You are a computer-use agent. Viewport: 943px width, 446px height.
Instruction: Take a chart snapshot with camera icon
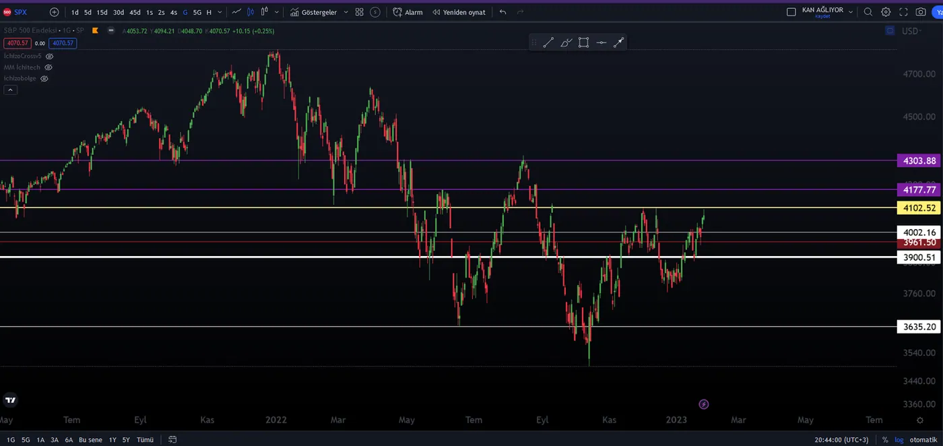coord(921,12)
